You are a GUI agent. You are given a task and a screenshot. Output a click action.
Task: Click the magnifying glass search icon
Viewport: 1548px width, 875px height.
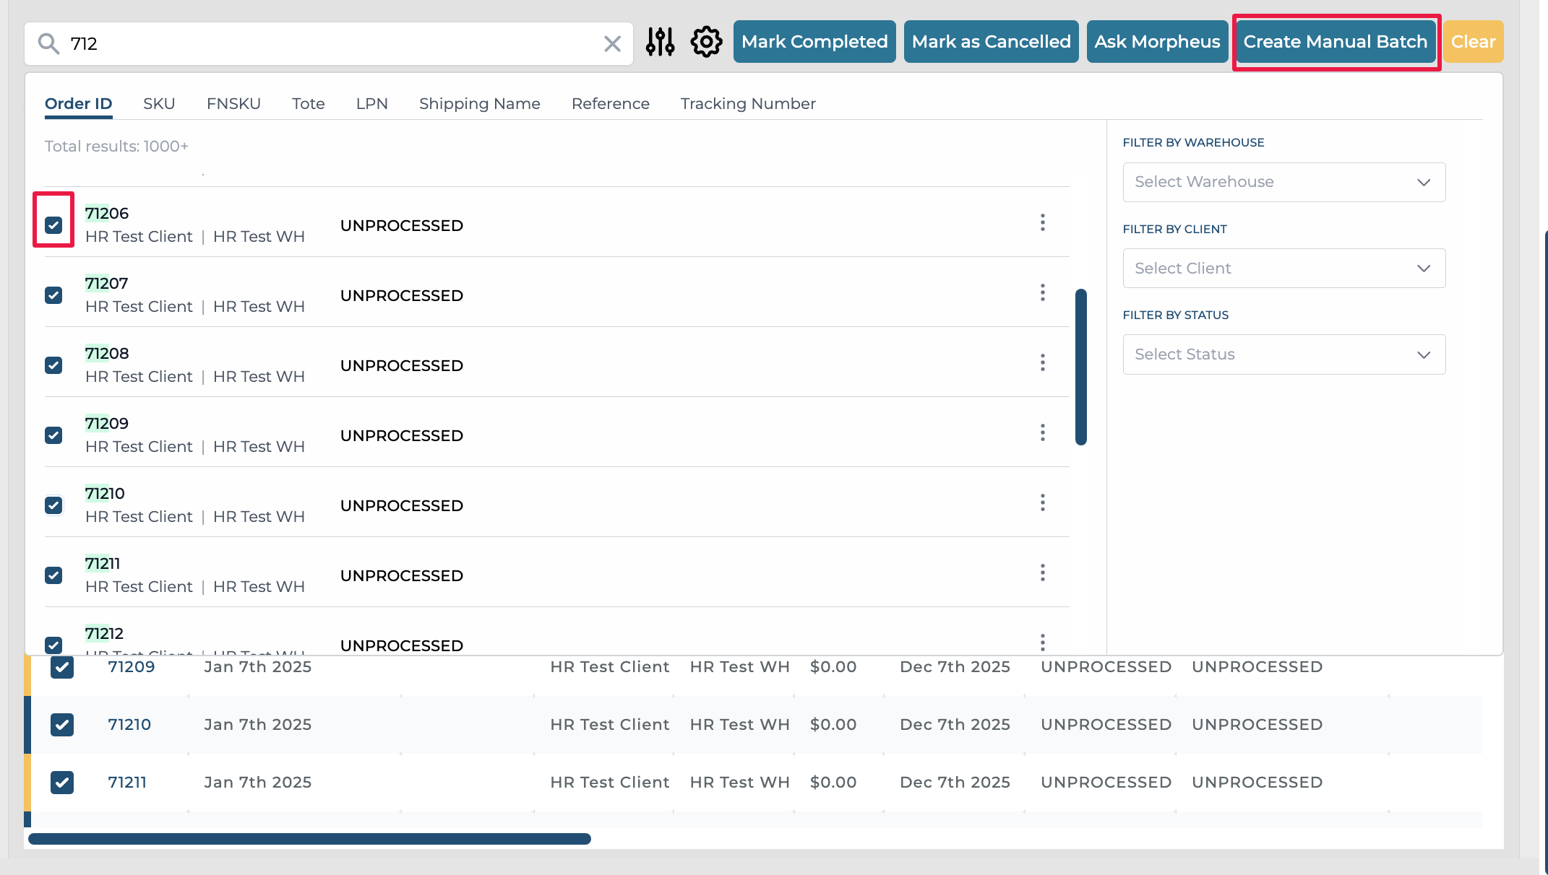click(48, 44)
